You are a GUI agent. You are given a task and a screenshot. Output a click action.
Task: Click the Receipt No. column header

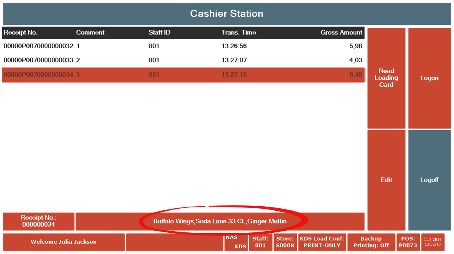pyautogui.click(x=21, y=32)
